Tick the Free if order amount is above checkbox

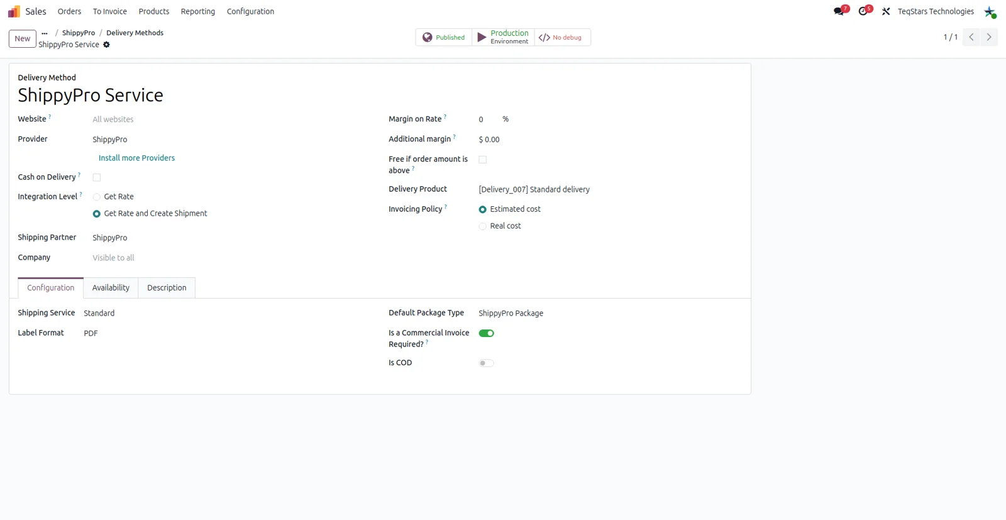click(483, 160)
